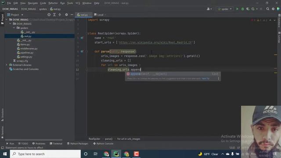Viewport: 281px width, 158px height.
Task: Open the Python Console tool window
Action: [103, 144]
